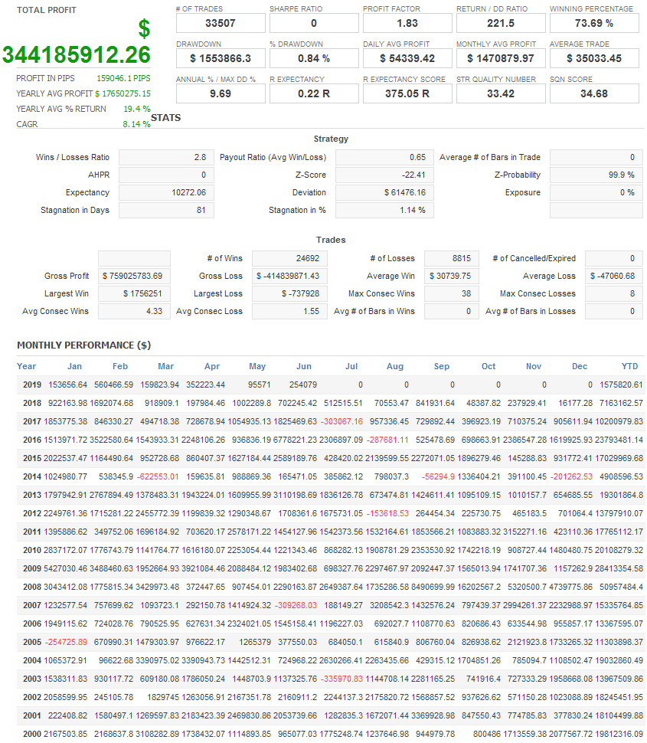Click the total profit 344185912.26 figure

pyautogui.click(x=77, y=55)
